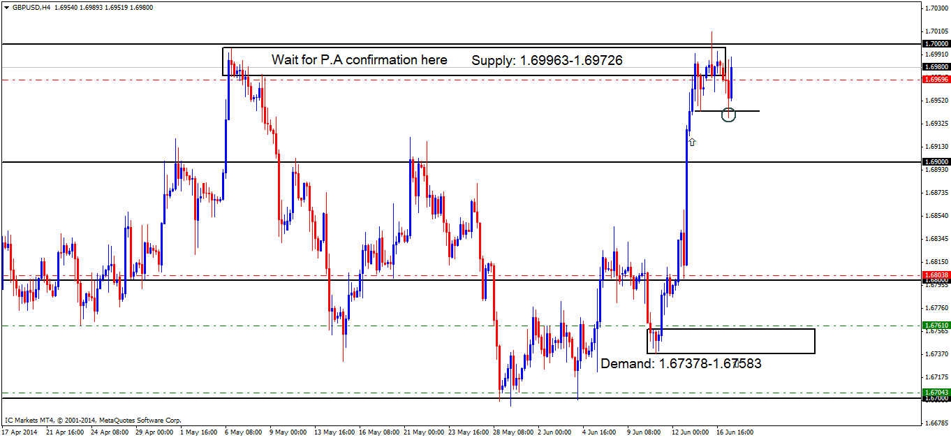Click the small up-arrow object near the 12 Jun candle
Viewport: 951px width, 438px height.
pyautogui.click(x=691, y=143)
